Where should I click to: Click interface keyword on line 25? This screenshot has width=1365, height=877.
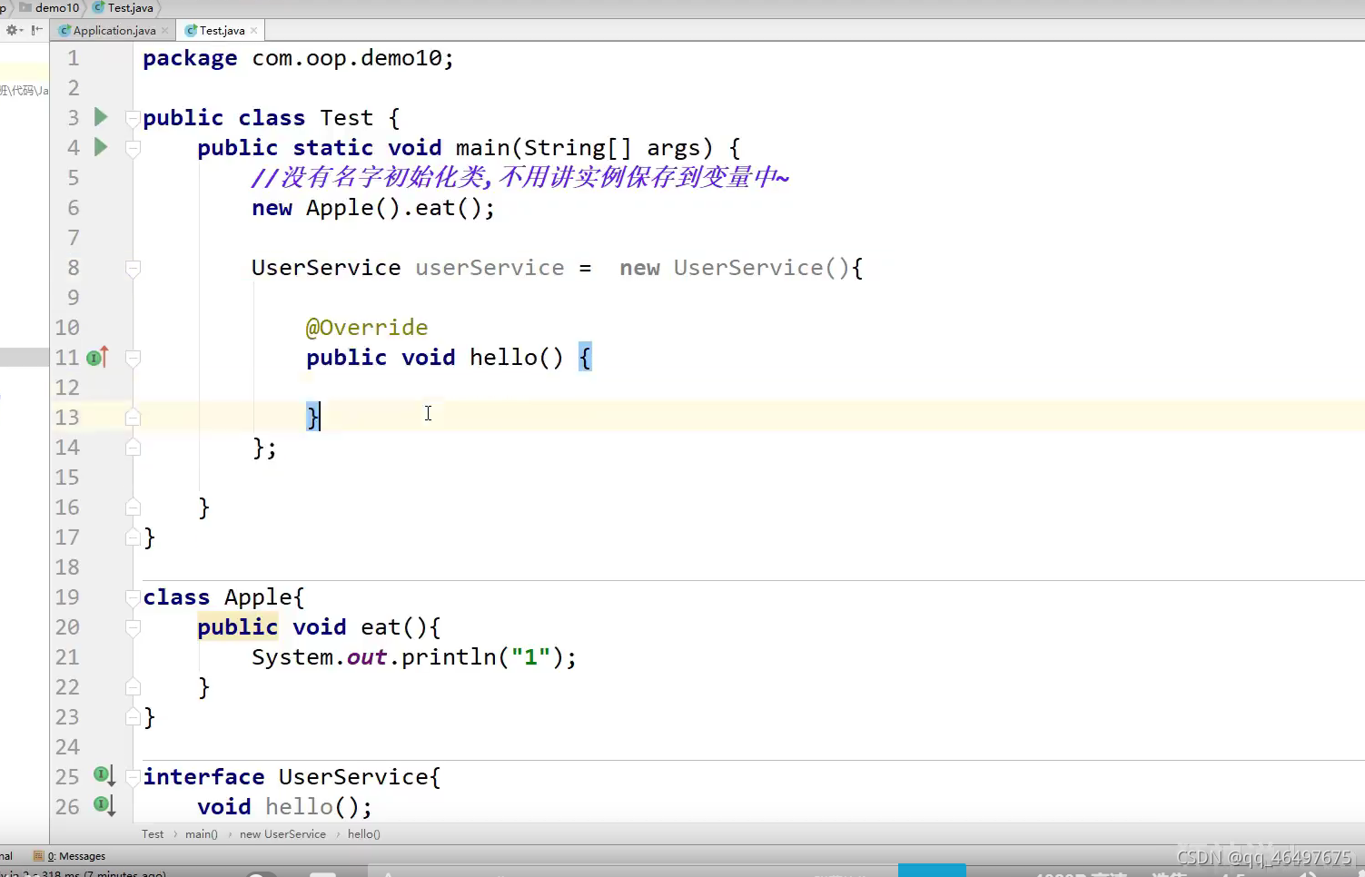coord(203,777)
